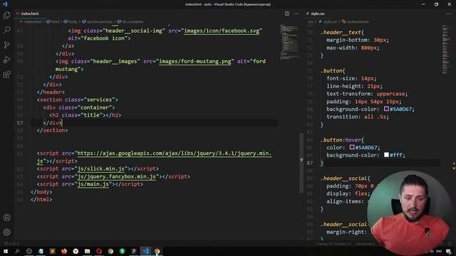456x256 pixels.
Task: Open the #5A0D67 background-color swatch picker
Action: [386, 109]
